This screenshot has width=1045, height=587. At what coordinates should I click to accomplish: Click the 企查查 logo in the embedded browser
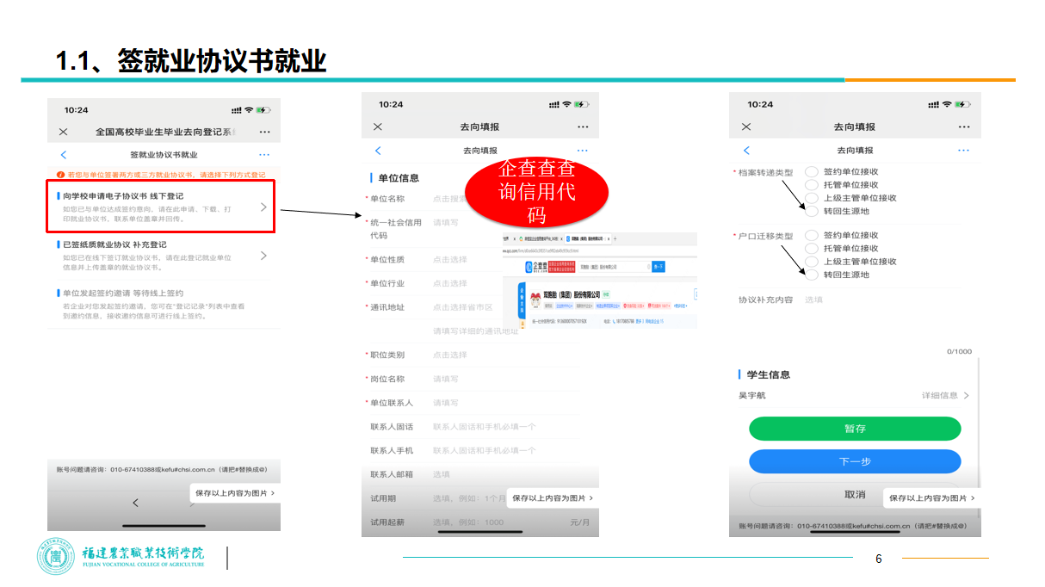(x=534, y=267)
